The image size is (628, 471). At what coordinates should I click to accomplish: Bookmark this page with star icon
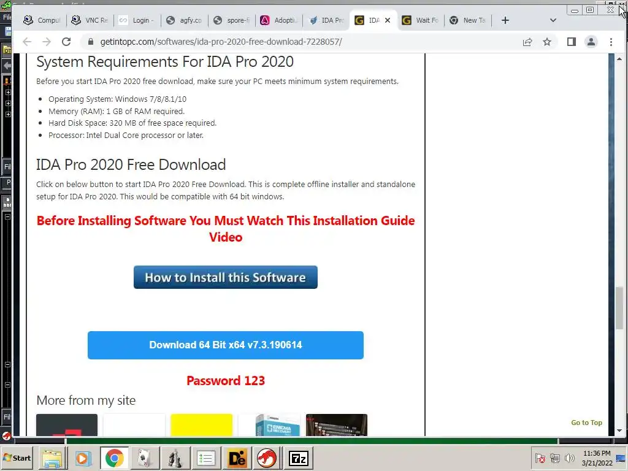click(x=547, y=42)
